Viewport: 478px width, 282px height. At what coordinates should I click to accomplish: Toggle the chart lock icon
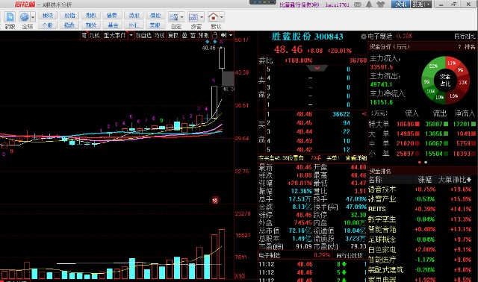coord(214,35)
